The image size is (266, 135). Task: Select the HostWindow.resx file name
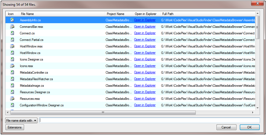31,46
